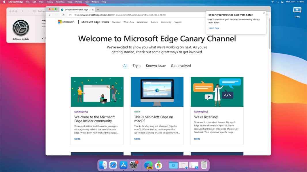Viewport: 307px width, 172px height.
Task: Launch Safari from the dock
Action: (113, 165)
